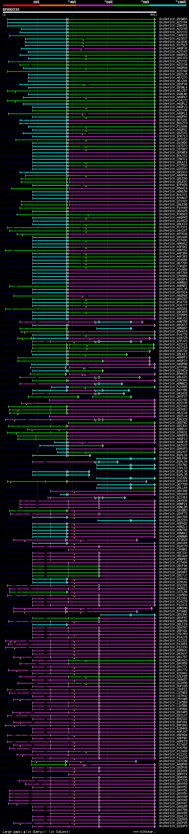189x834 pixels.
Task: Select label UniRef100_A9RBQ3
Action: tap(173, 283)
